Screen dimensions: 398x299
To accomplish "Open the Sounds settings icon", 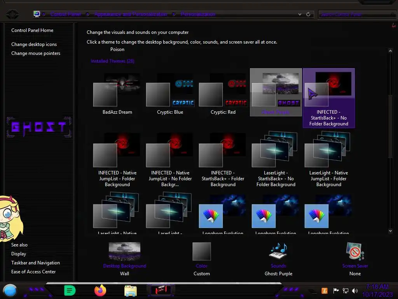I will 278,251.
